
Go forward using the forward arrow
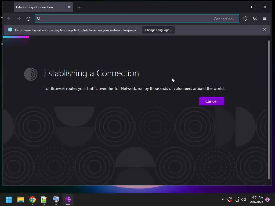(19, 19)
